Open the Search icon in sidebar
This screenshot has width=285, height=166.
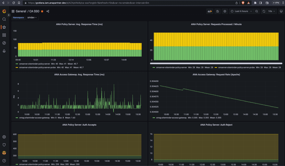(x=4, y=19)
